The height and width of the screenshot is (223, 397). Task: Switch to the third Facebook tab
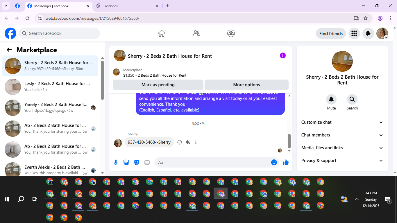point(127,6)
